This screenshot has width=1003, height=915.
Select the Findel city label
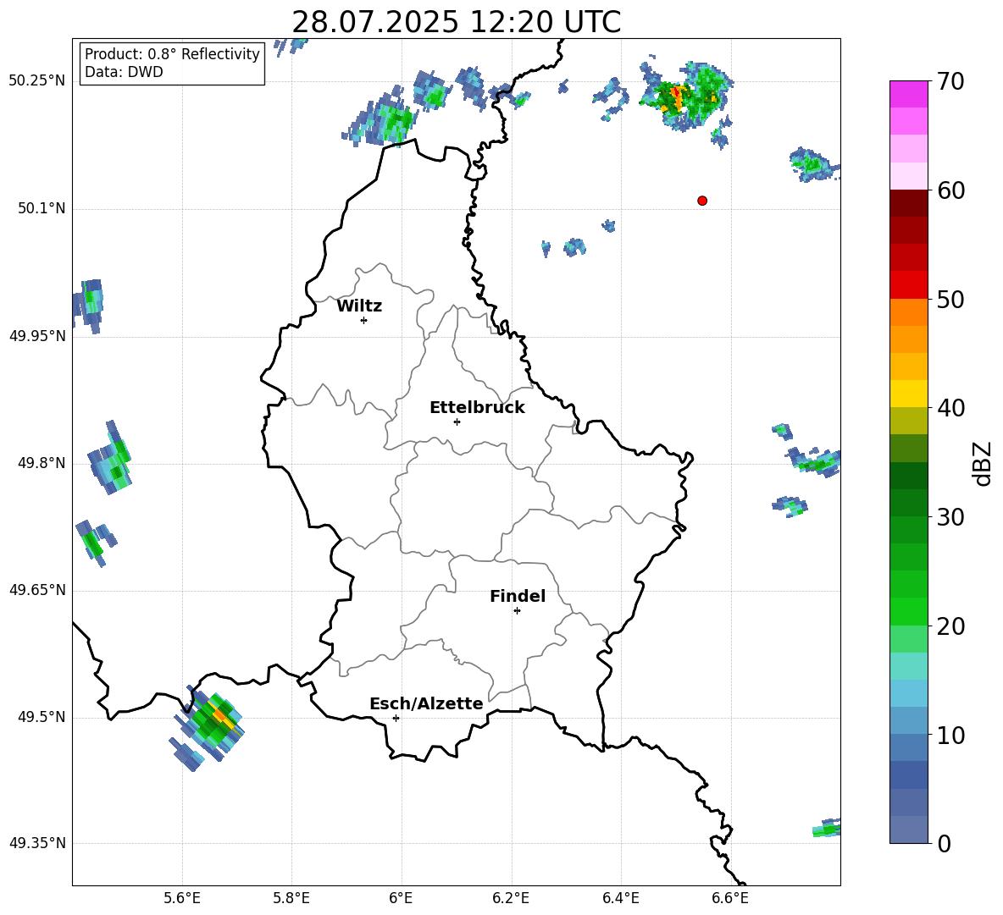coord(518,596)
